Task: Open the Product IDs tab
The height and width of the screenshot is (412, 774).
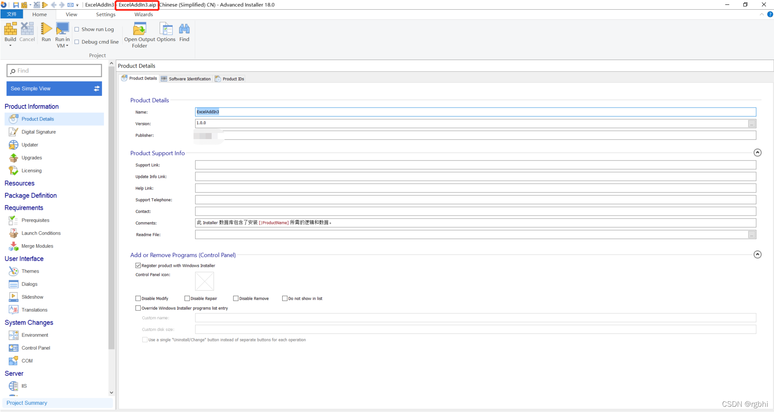Action: coord(229,79)
